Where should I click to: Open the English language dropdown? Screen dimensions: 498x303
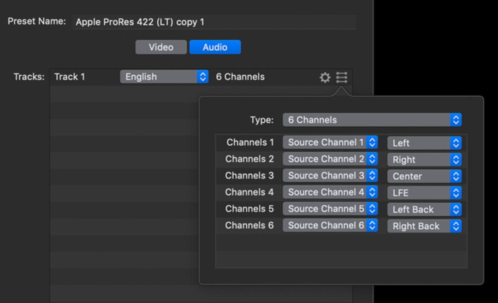click(x=164, y=77)
